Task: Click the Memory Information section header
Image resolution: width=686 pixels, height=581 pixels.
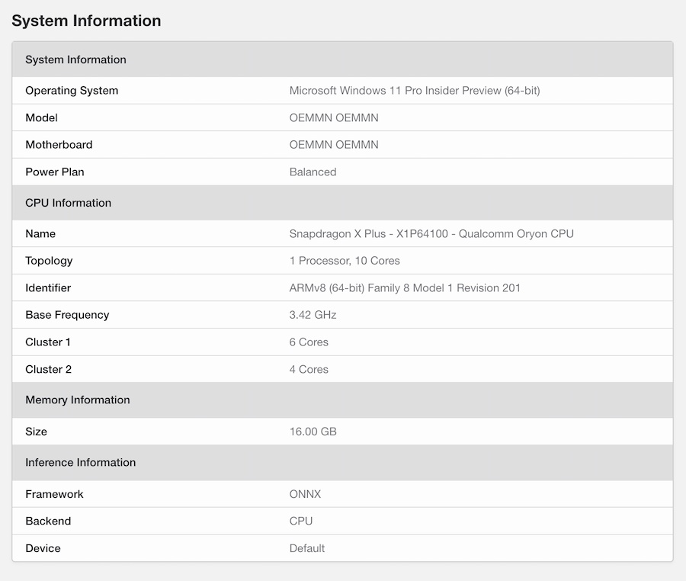Action: click(x=77, y=400)
